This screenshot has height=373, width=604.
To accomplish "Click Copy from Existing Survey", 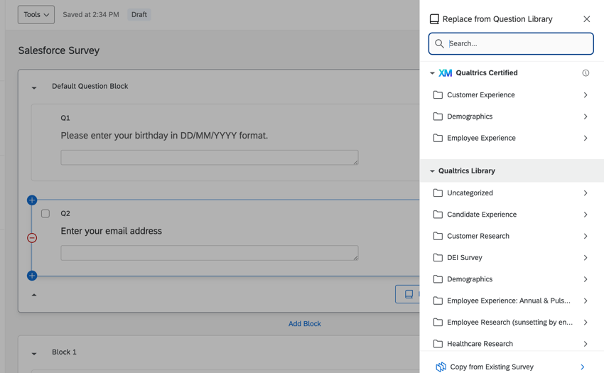I will tap(492, 367).
